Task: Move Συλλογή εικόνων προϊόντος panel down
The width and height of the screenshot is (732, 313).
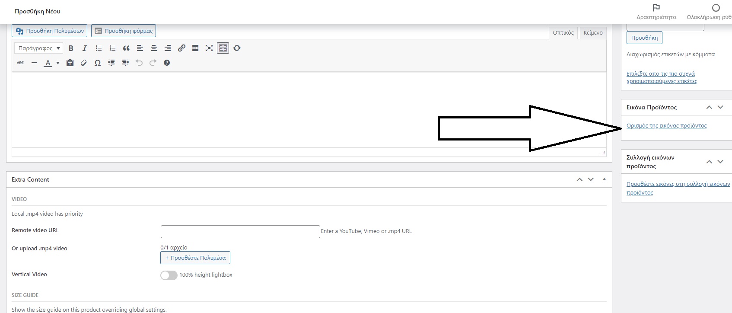Action: click(720, 162)
